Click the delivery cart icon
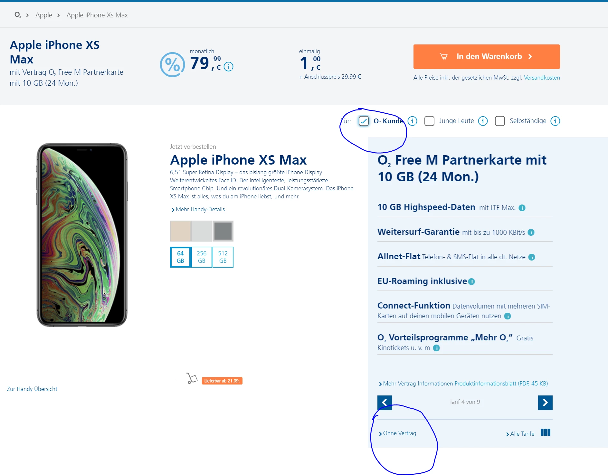The image size is (608, 475). click(192, 378)
